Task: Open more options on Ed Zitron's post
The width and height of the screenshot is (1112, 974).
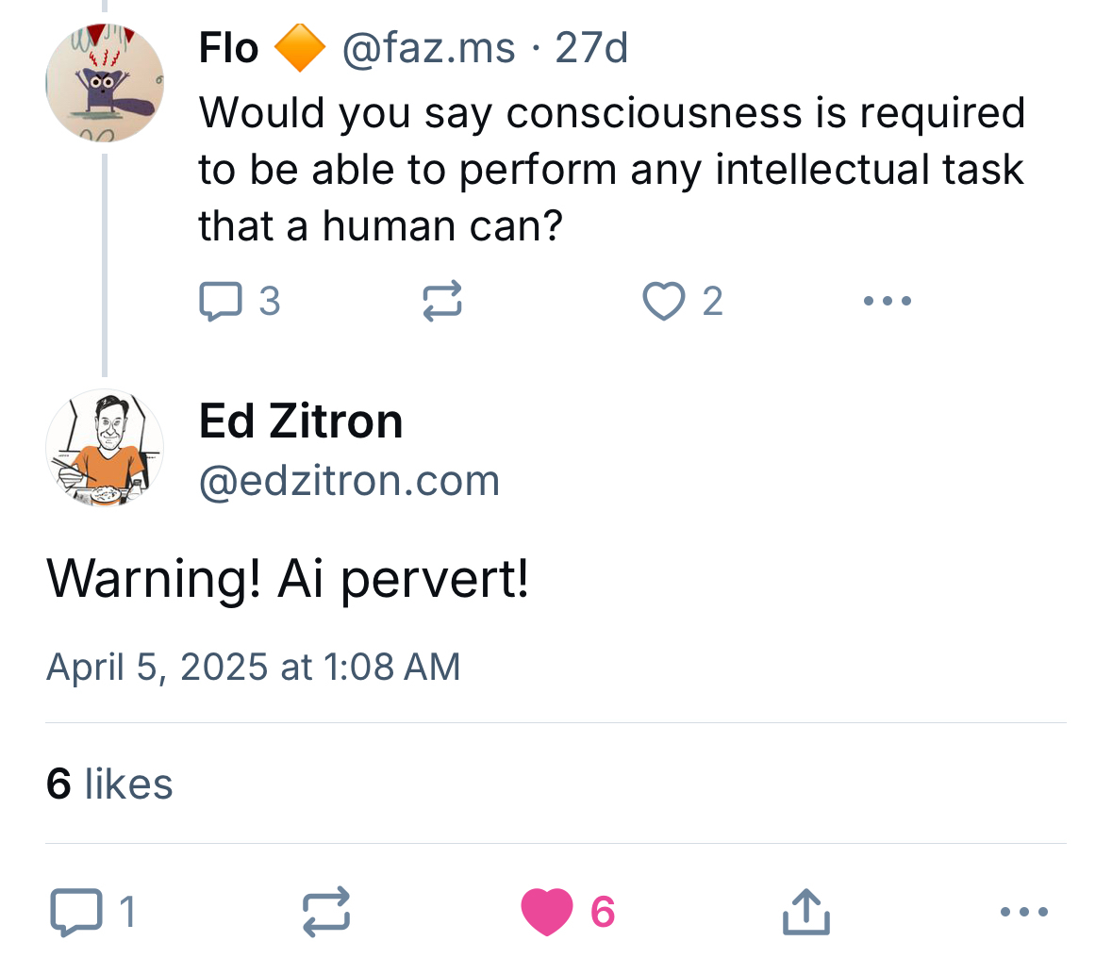Action: coord(1023,912)
